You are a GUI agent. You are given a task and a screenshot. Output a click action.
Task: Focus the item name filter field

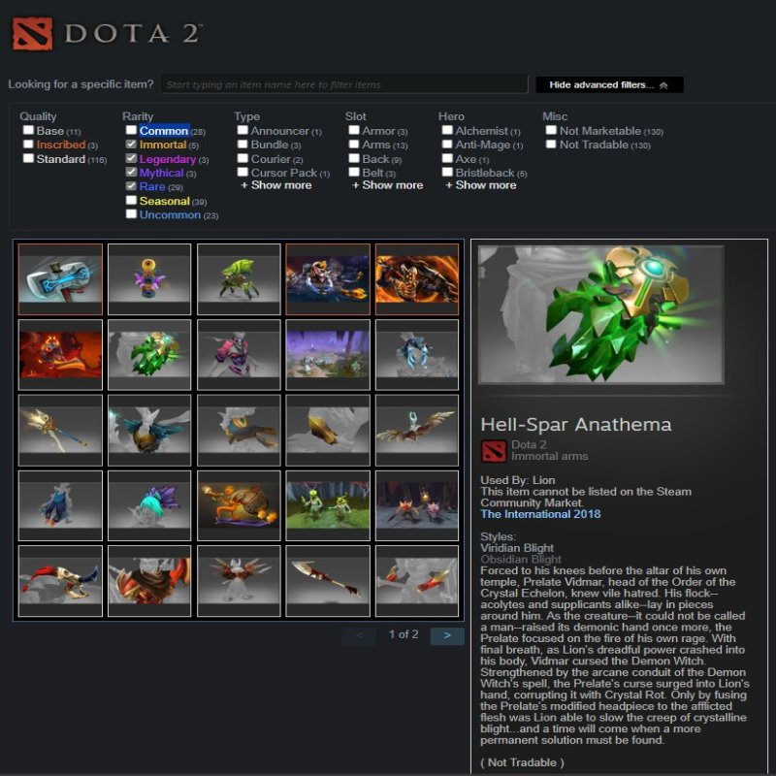click(x=345, y=84)
